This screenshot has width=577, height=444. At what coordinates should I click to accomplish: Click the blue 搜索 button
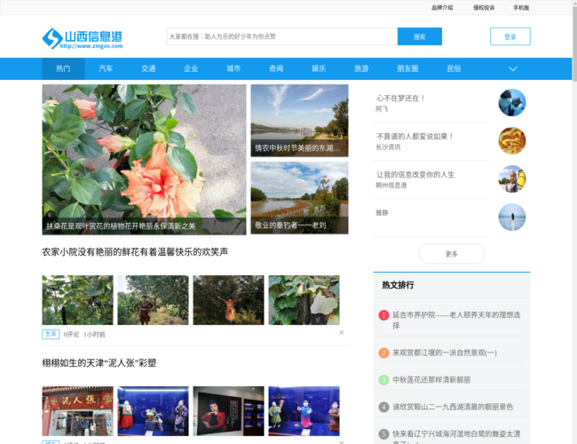pos(420,36)
